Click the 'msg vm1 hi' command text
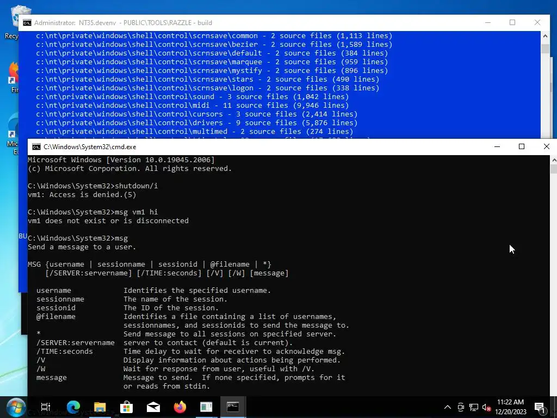The height and width of the screenshot is (418, 557). (x=137, y=212)
